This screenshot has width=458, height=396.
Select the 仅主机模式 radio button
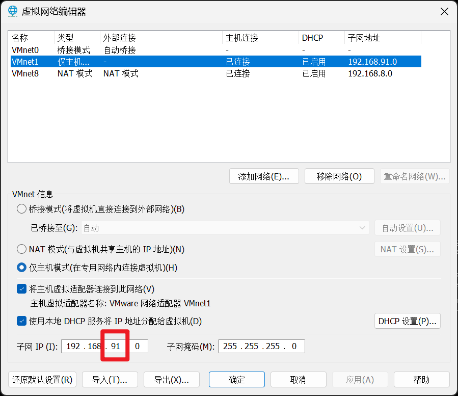click(21, 268)
